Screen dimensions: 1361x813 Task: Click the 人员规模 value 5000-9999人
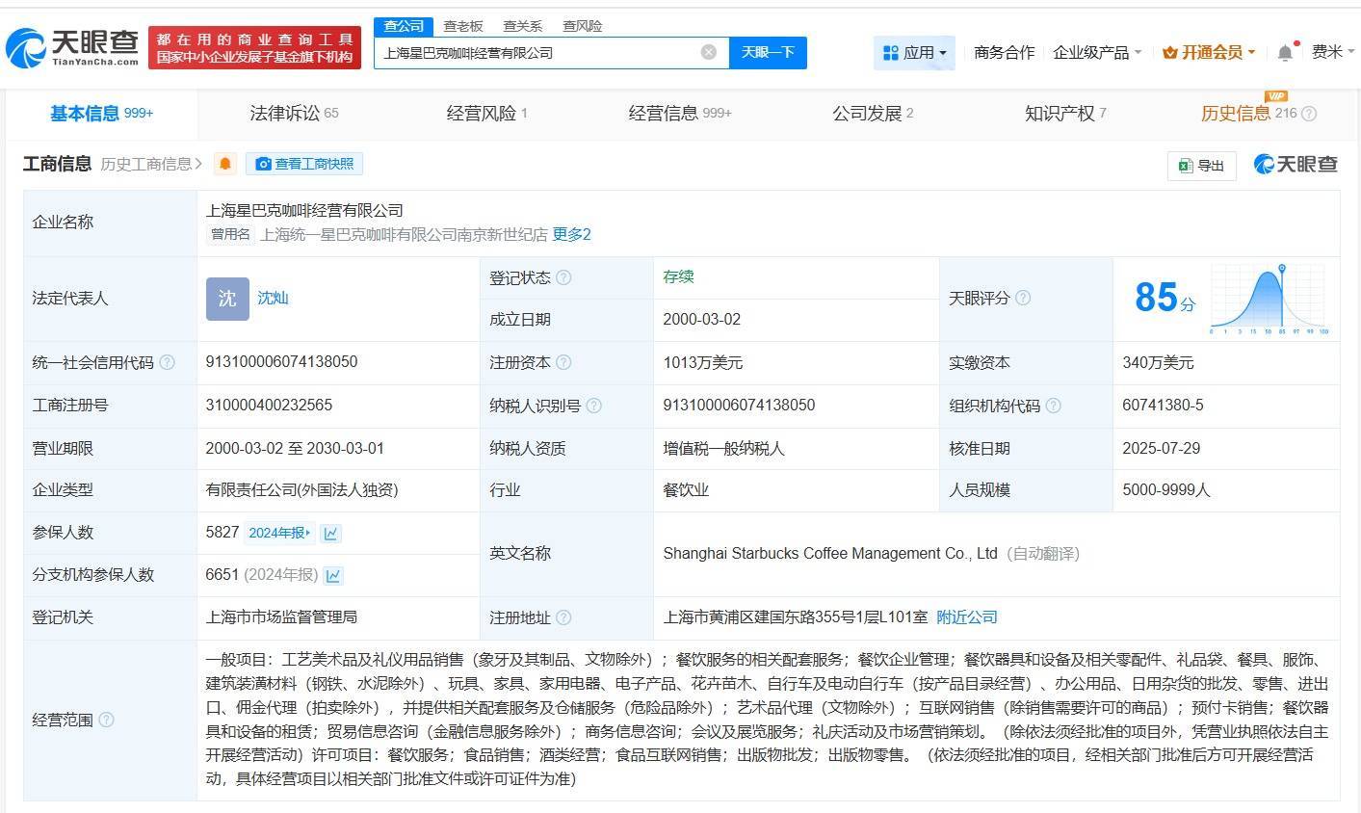[1166, 490]
